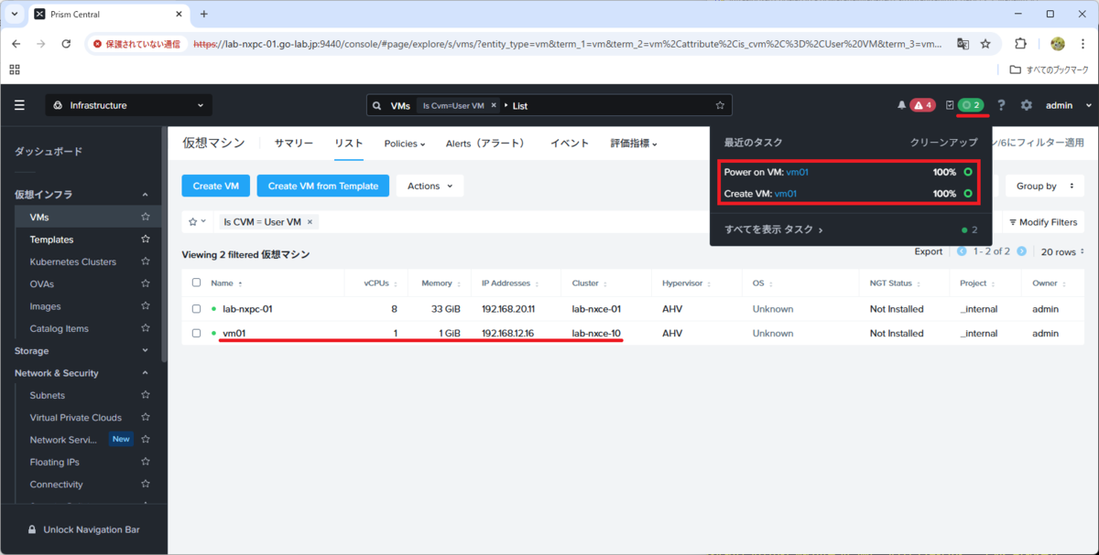Open the admin user menu

[x=1070, y=105]
